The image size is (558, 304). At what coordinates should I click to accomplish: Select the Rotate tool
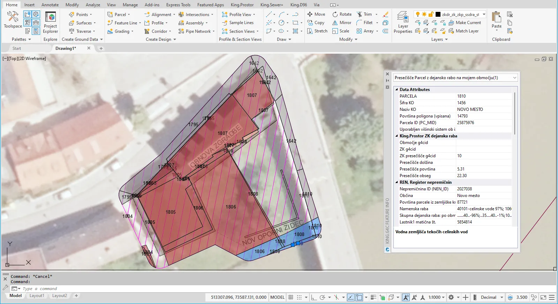click(342, 14)
